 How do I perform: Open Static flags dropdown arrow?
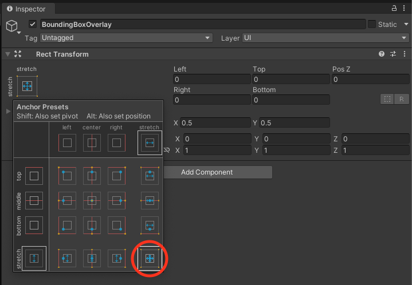point(406,24)
